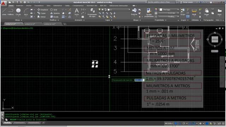Click the Escala (scale) tool
The height and width of the screenshot is (127, 226).
click(54, 17)
